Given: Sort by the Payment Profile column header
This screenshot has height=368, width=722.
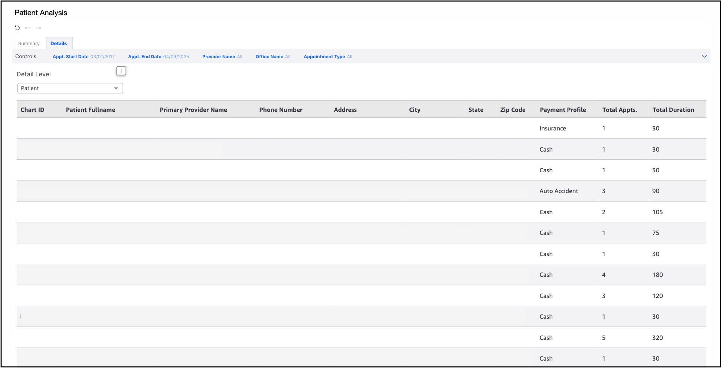Looking at the screenshot, I should 563,110.
